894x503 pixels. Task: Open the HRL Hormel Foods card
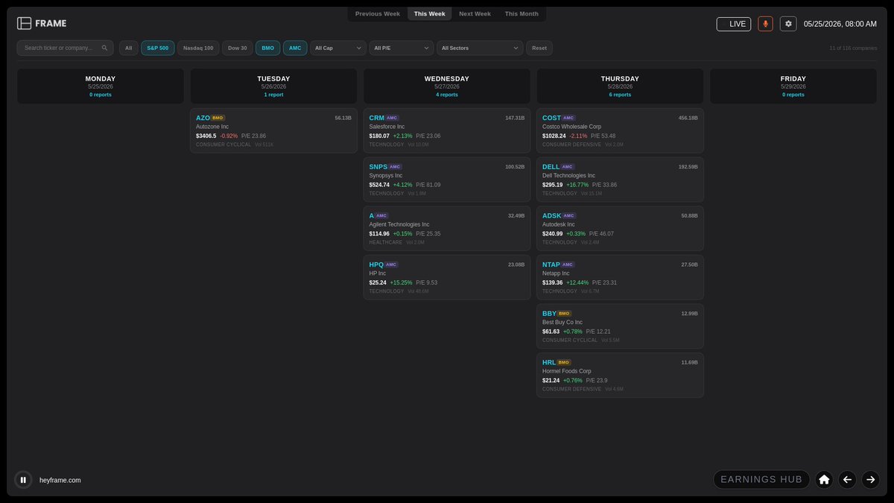coord(620,375)
